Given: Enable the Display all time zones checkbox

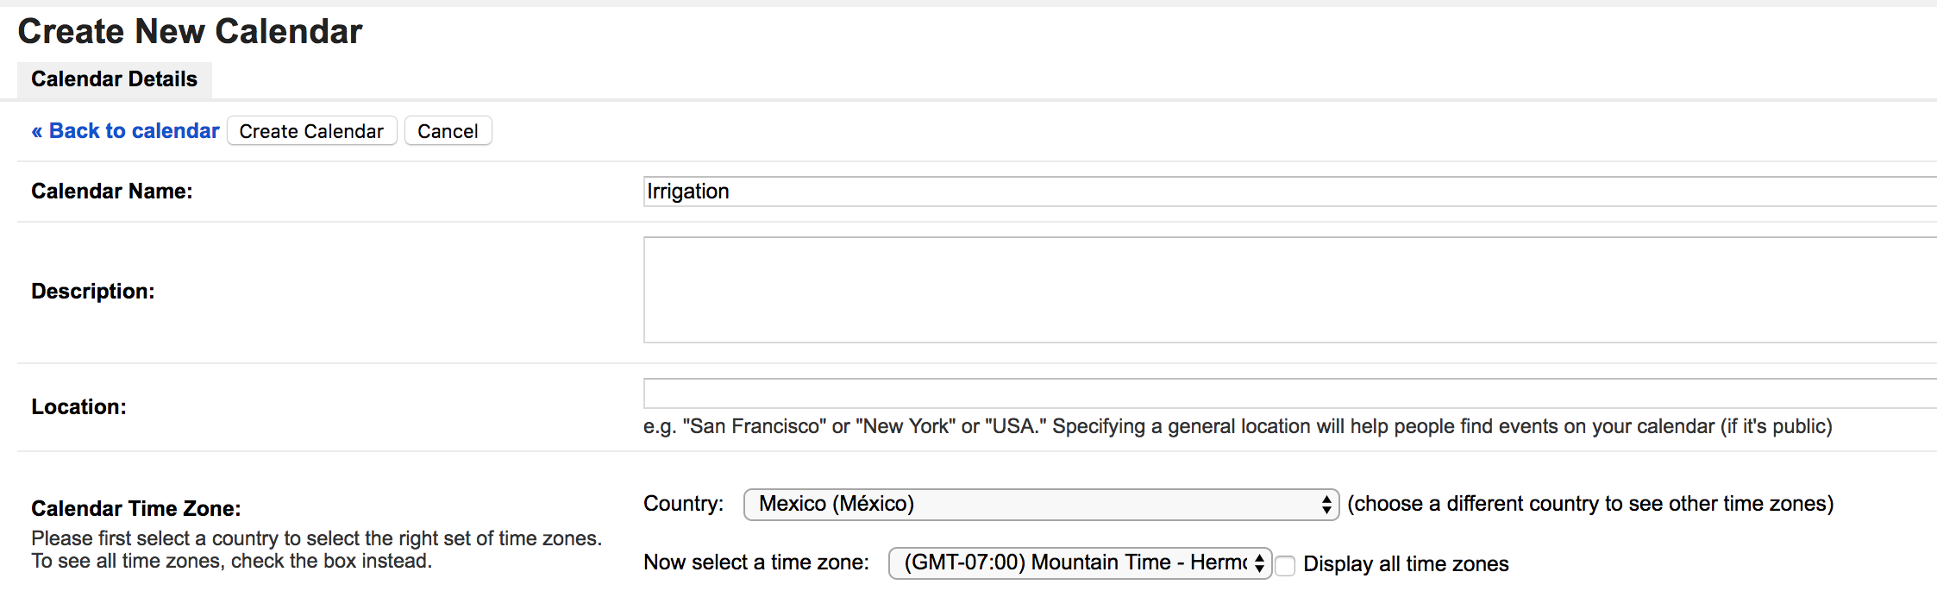Looking at the screenshot, I should (x=1285, y=566).
